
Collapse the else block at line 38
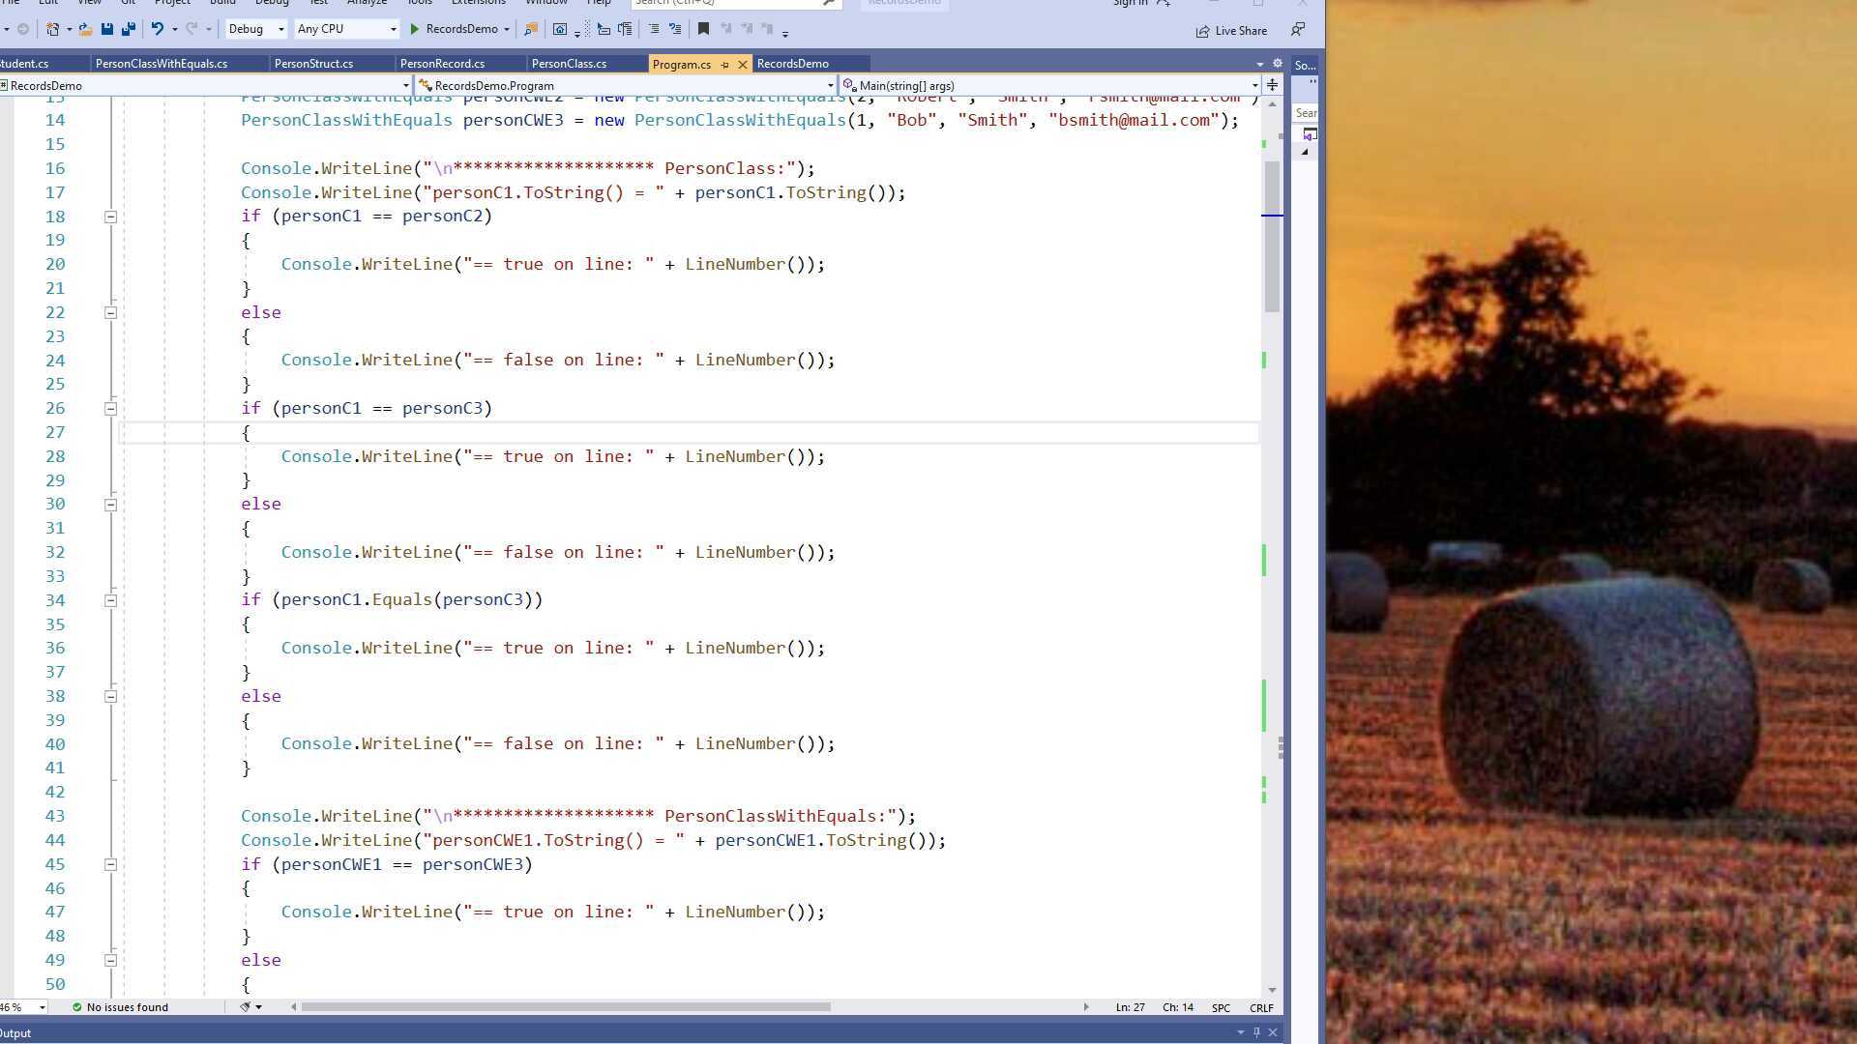coord(110,696)
